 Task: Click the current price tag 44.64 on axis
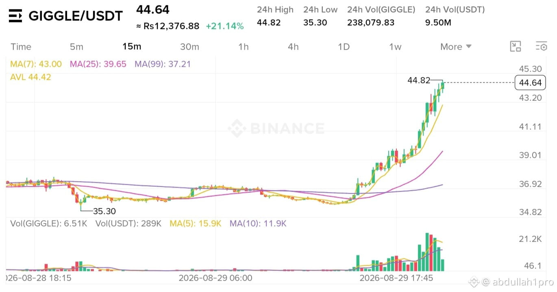(x=531, y=83)
